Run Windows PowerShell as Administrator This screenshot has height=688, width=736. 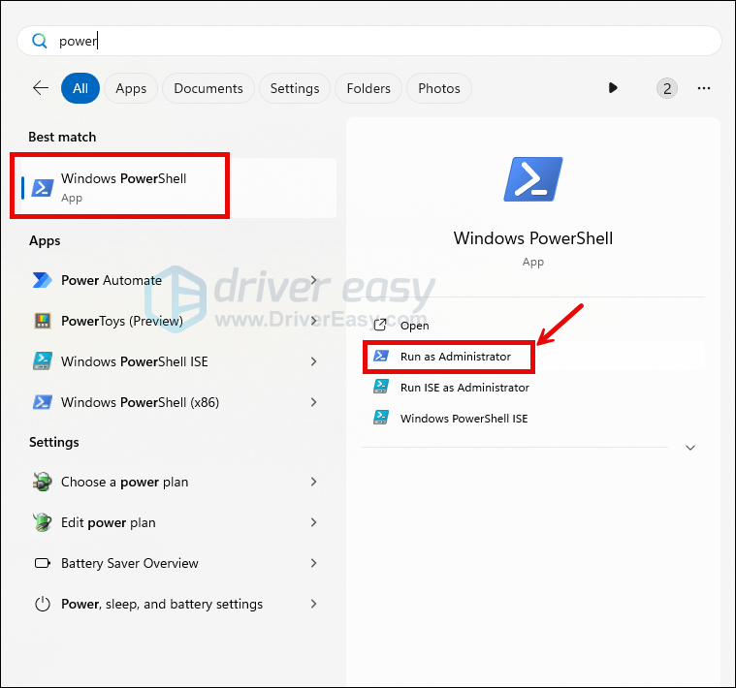coord(455,357)
